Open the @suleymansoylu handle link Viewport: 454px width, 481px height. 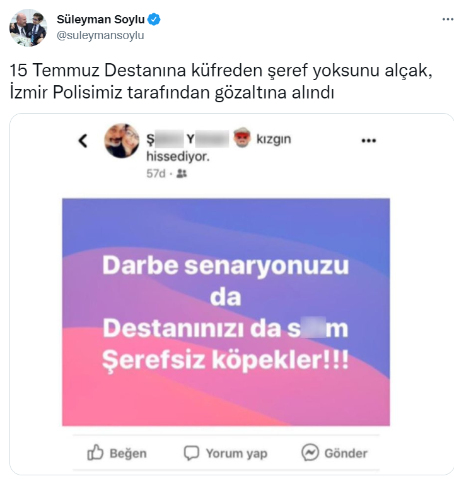(x=100, y=35)
